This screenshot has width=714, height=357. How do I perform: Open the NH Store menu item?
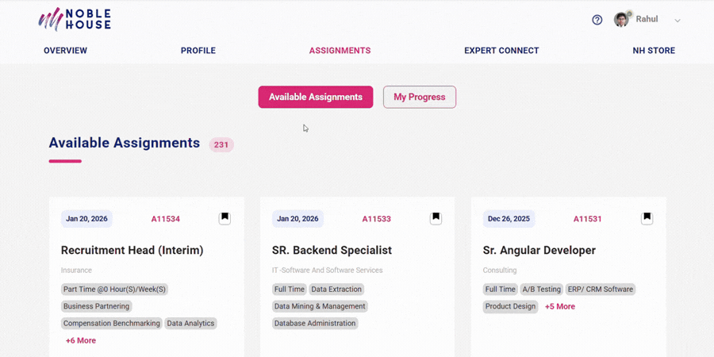pyautogui.click(x=654, y=51)
